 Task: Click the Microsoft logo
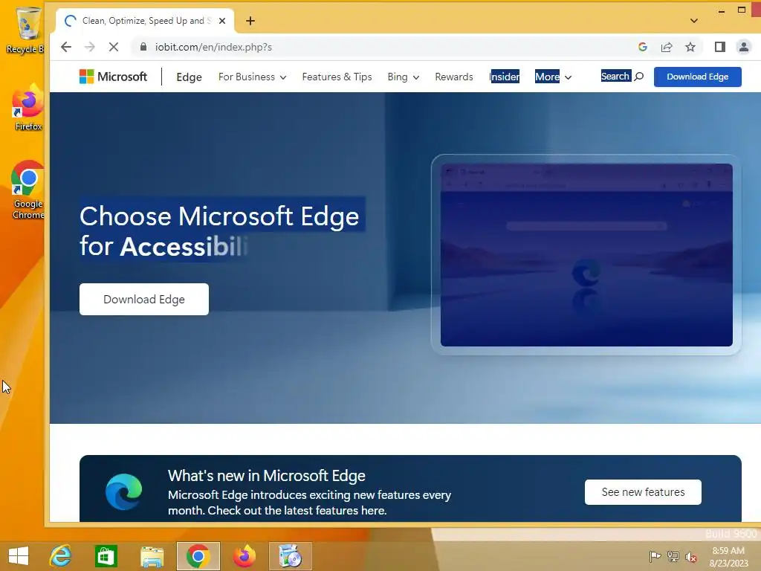click(113, 77)
